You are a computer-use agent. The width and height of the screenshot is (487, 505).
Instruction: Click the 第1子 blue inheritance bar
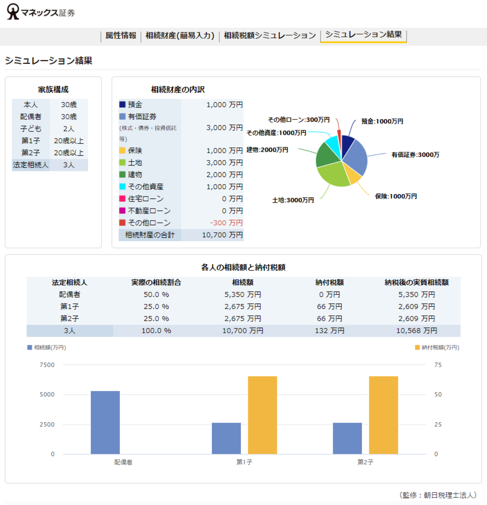coord(226,438)
